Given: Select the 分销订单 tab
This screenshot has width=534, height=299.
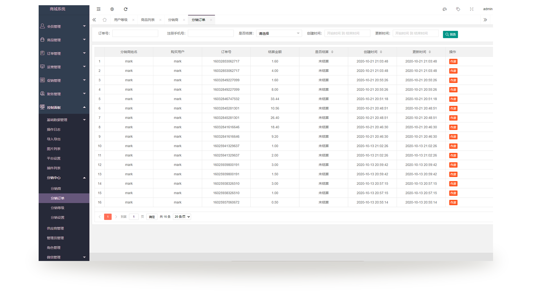Looking at the screenshot, I should (198, 20).
